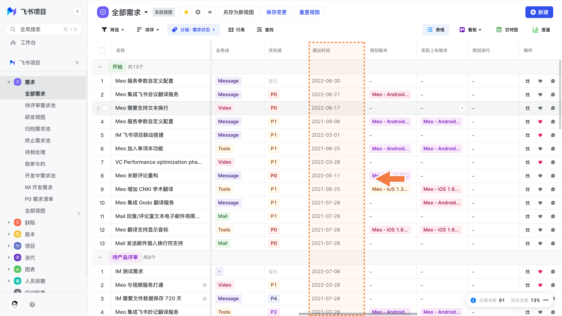Open the user avatar profile

pyautogui.click(x=15, y=305)
